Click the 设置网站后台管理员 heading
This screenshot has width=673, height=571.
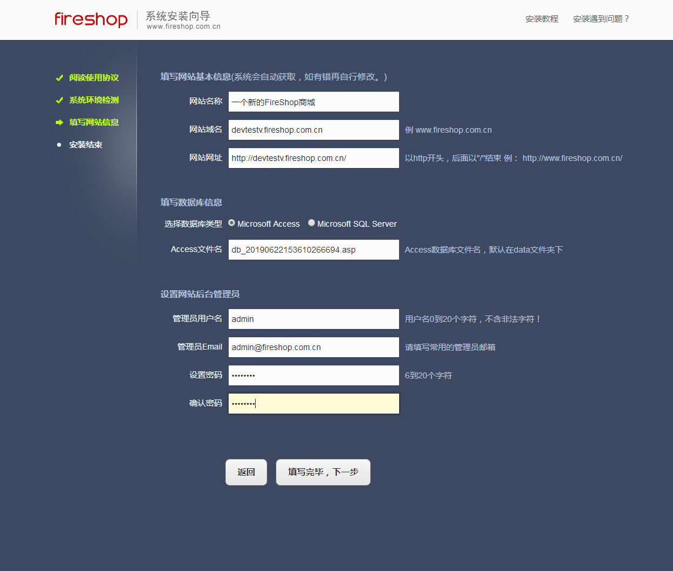200,294
